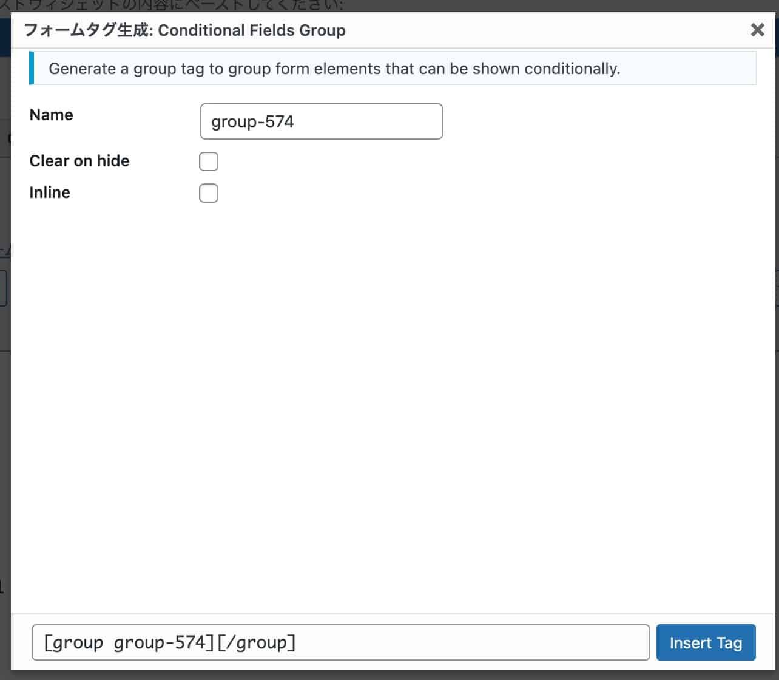Viewport: 779px width, 680px height.
Task: Click the empty Clear on hide checkbox square
Action: pyautogui.click(x=208, y=161)
